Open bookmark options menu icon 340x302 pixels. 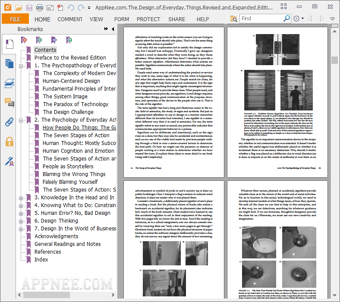tap(69, 40)
